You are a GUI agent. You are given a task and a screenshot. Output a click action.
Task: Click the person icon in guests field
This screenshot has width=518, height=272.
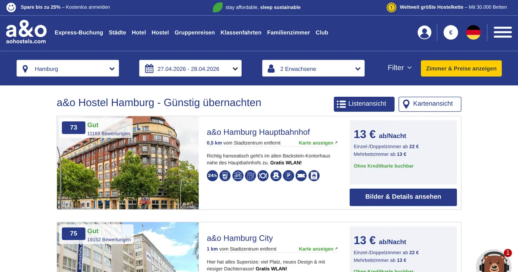coord(272,69)
